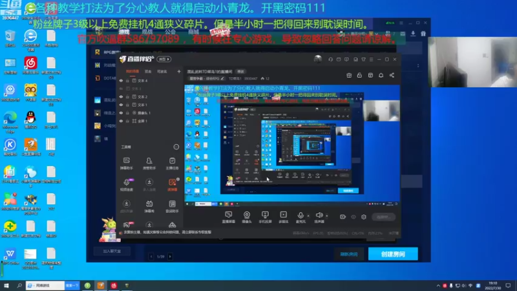
Task: Add a 多媒体 media source
Action: point(283,217)
